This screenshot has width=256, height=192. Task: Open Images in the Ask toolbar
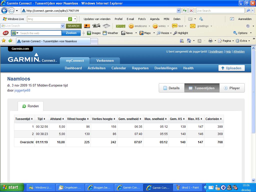(94, 33)
